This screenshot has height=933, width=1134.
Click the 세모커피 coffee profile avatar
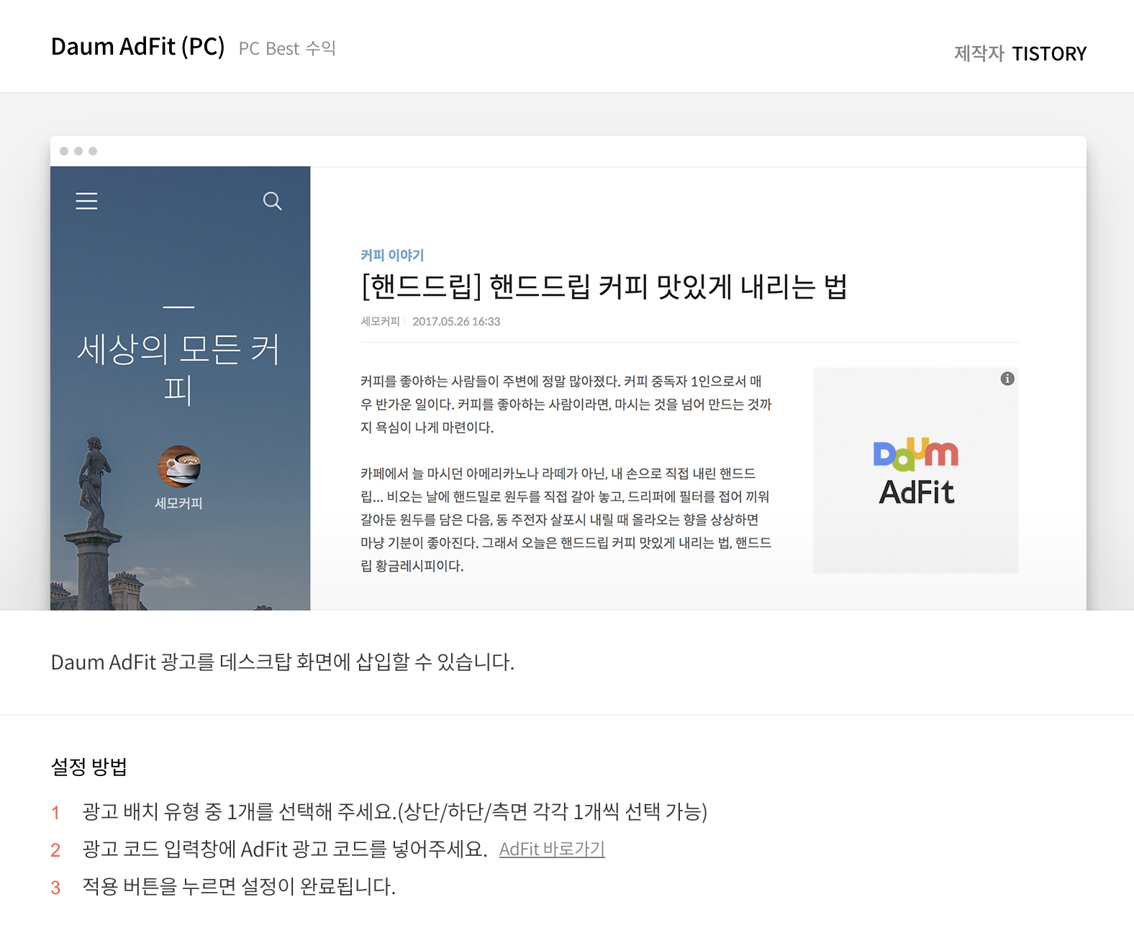(x=179, y=466)
